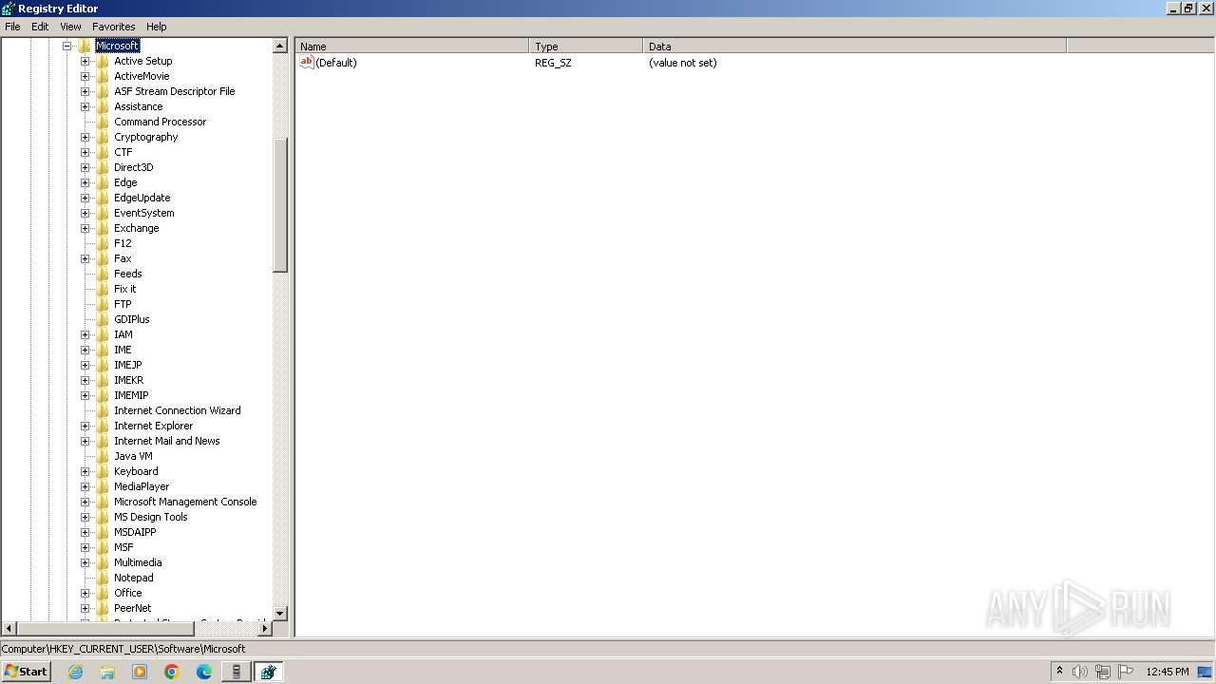Open the Favorites menu
Screen dimensions: 1216x684
pyautogui.click(x=114, y=27)
